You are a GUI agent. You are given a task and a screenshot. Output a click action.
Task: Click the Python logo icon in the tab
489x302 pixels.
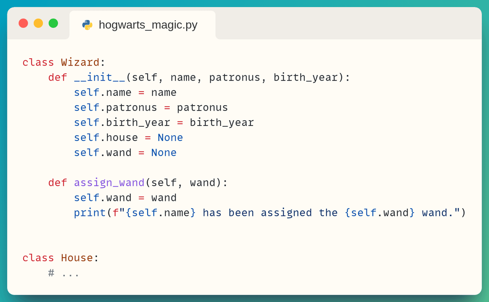87,25
